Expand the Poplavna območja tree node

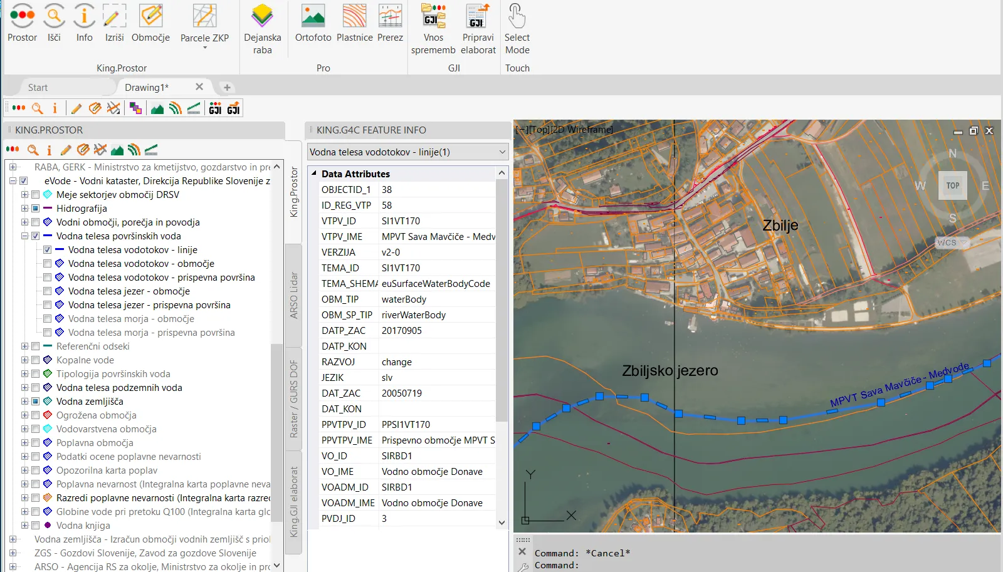click(24, 443)
